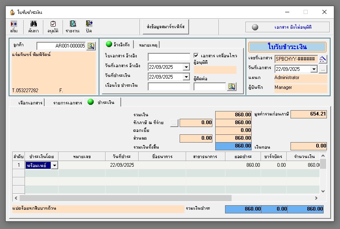Open ค้นหา (Search) binoculars tool
This screenshot has width=340, height=229.
click(33, 27)
